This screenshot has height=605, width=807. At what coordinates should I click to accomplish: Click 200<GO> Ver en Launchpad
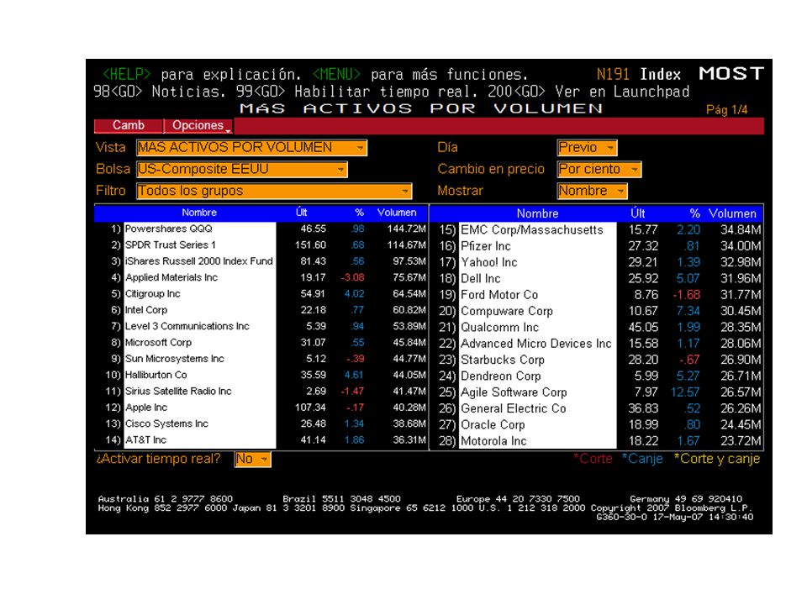(588, 92)
